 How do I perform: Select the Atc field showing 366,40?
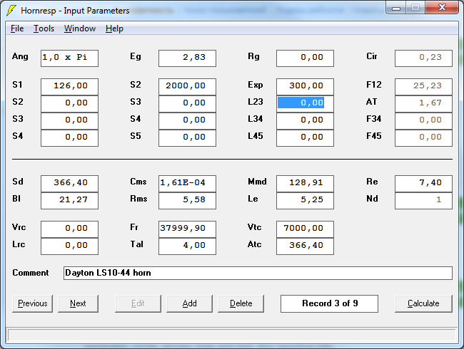(x=305, y=246)
